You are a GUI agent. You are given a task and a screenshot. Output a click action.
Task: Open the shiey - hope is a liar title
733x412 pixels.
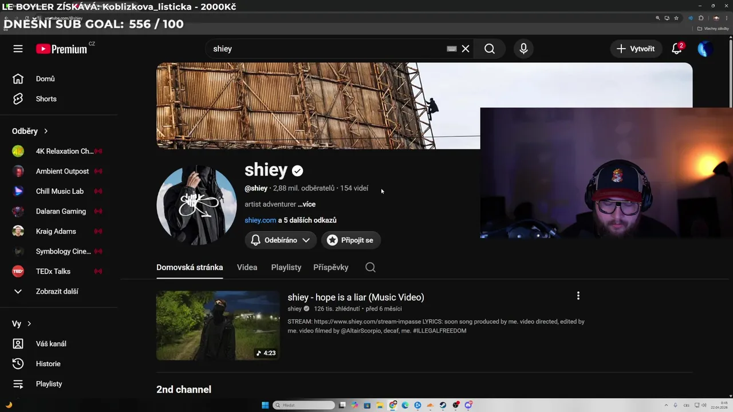tap(356, 298)
